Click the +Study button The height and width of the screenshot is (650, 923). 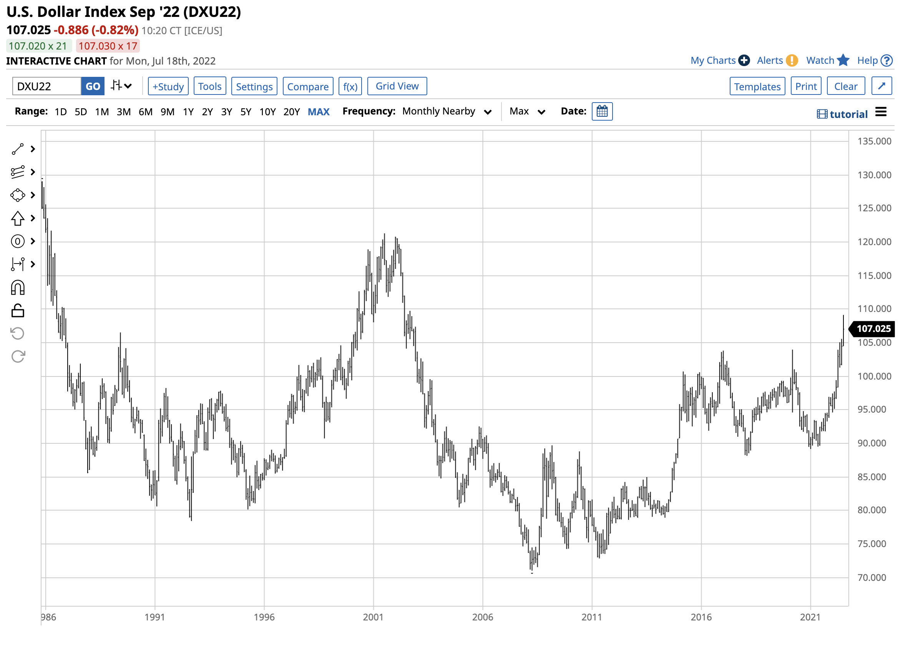pos(168,86)
